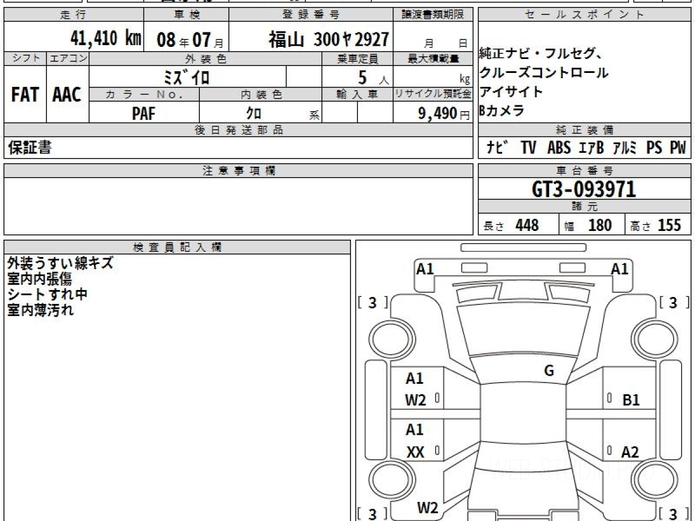Select the A2 damage mark on the diagram
Screen dimensions: 695x521
click(630, 452)
